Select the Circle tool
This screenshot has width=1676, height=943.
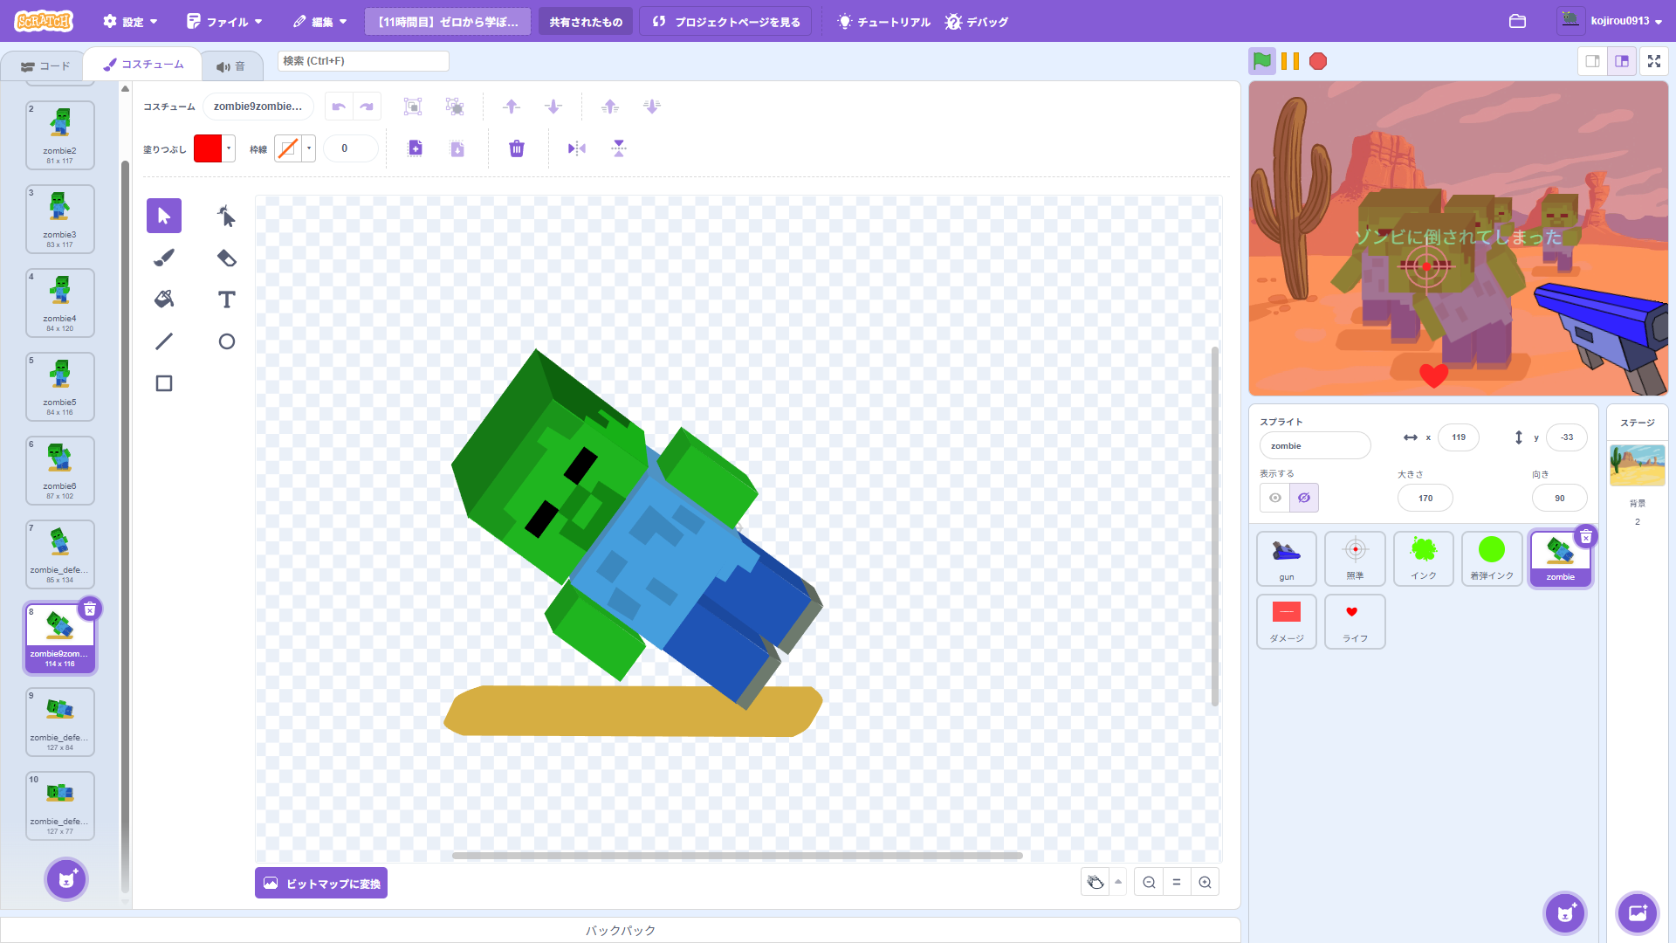[226, 341]
